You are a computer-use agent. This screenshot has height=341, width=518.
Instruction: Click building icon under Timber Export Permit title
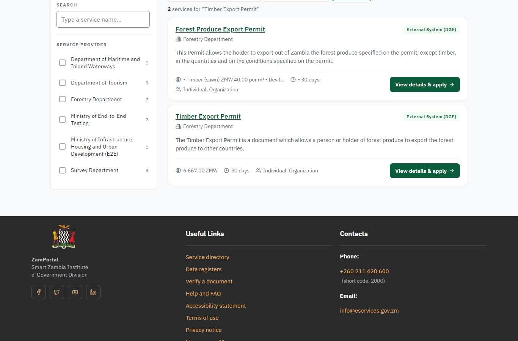pos(178,127)
